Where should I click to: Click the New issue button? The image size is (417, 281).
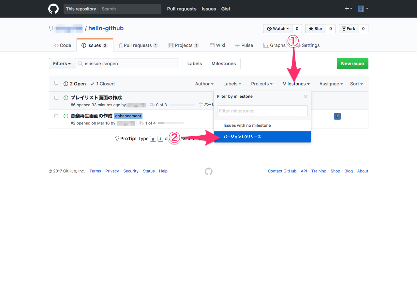tap(352, 64)
